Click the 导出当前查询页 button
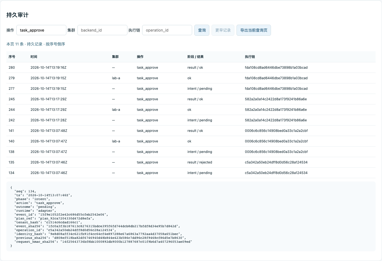 point(254,30)
